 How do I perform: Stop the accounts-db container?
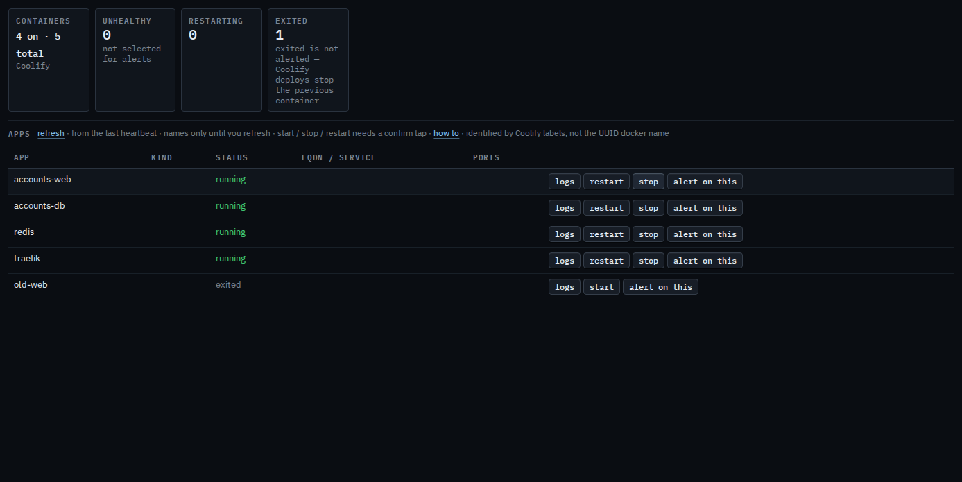[x=649, y=208]
